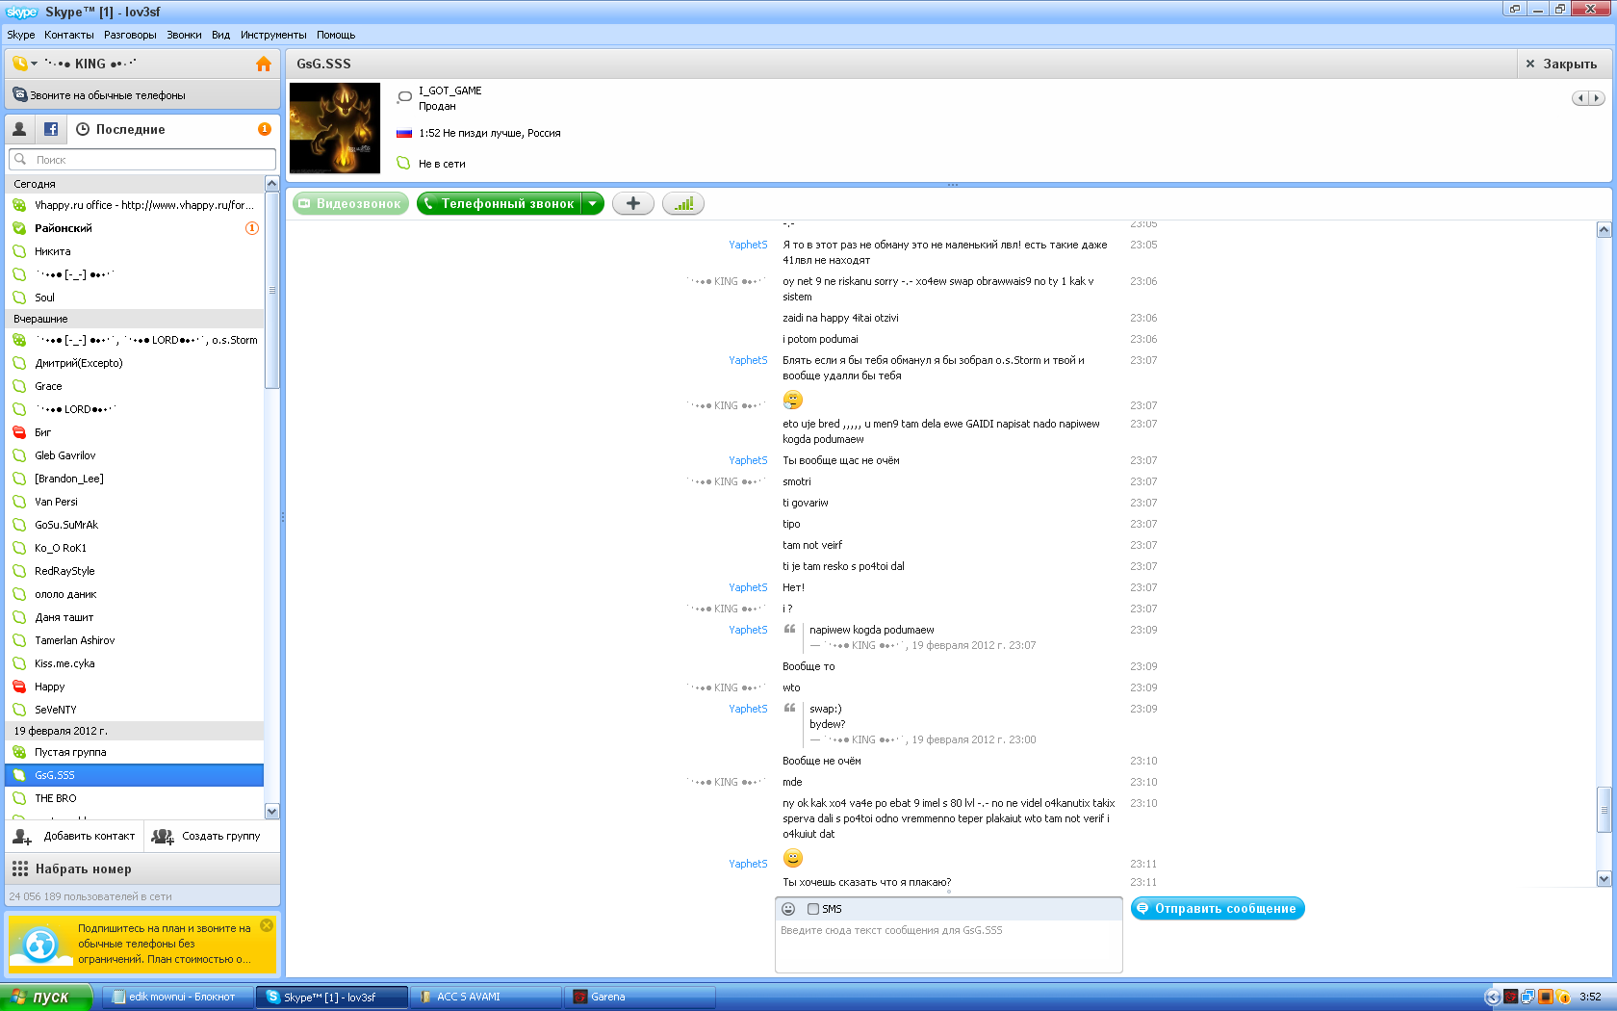Click the mood message bubble icon
This screenshot has width=1617, height=1011.
tap(404, 96)
